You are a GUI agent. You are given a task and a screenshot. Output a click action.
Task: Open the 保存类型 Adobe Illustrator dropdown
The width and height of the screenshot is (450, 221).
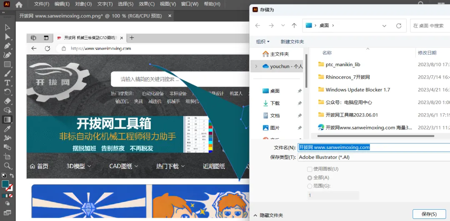tap(374, 157)
